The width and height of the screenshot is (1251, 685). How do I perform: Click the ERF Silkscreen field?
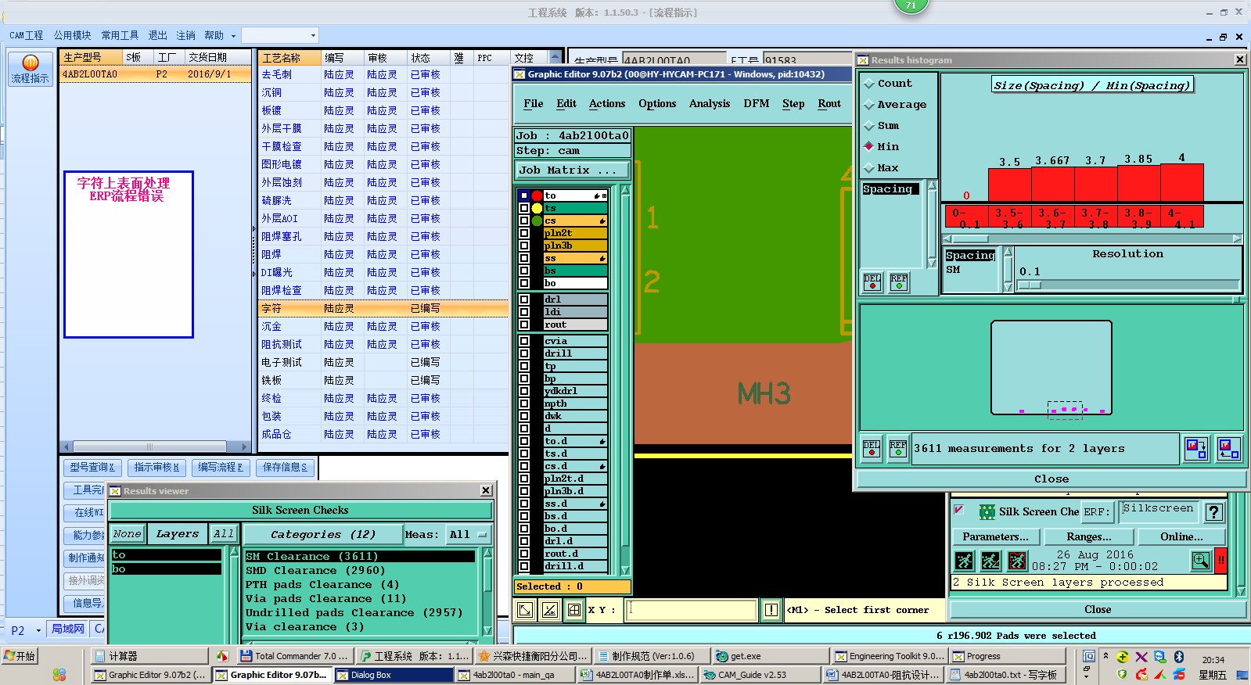coord(1159,511)
